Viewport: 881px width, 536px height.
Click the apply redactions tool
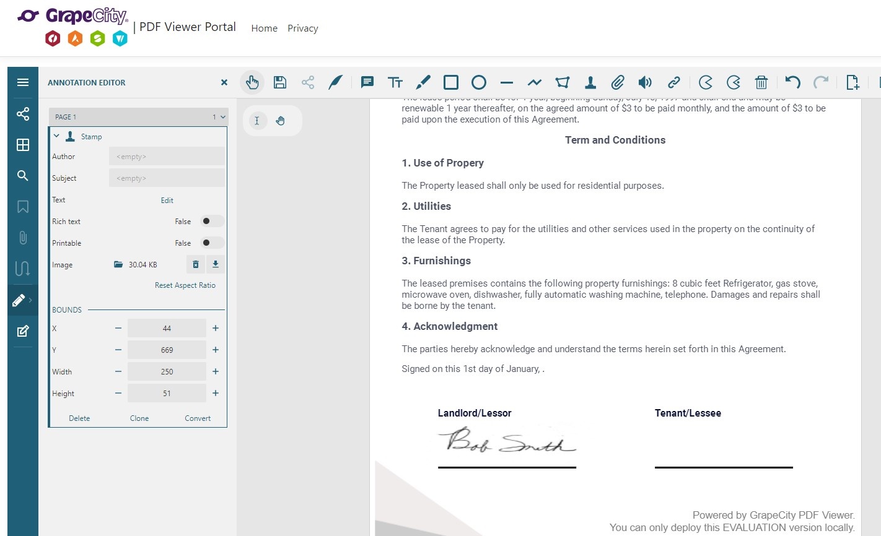[734, 82]
